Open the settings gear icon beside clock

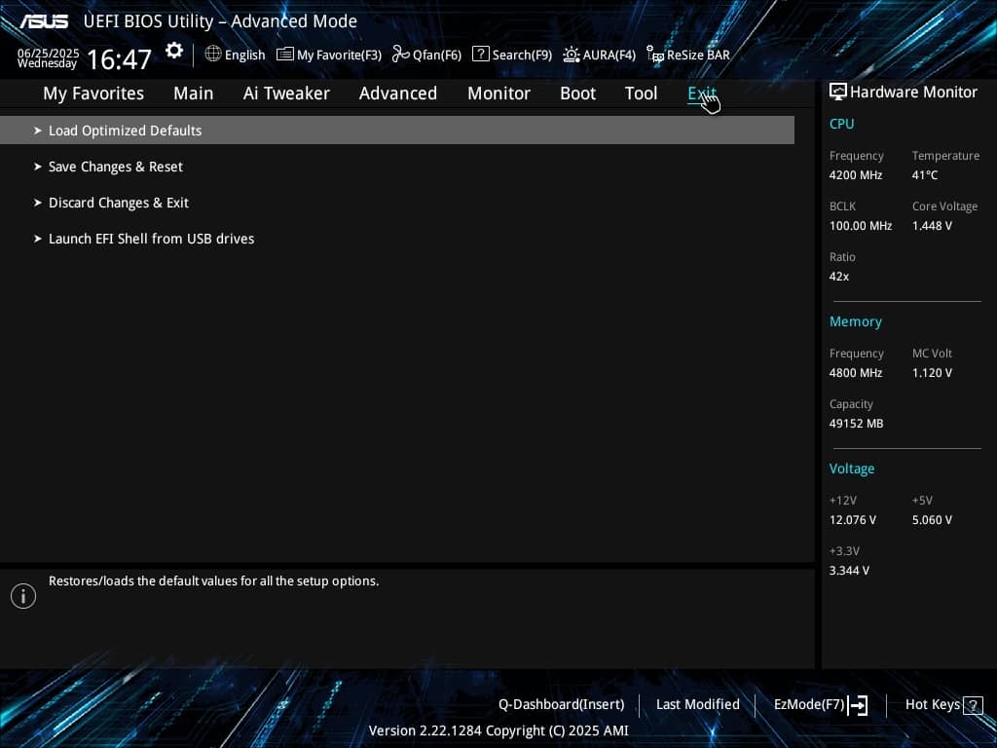174,51
